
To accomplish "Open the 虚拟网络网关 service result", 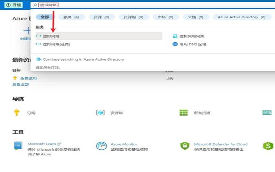I will coord(192,36).
